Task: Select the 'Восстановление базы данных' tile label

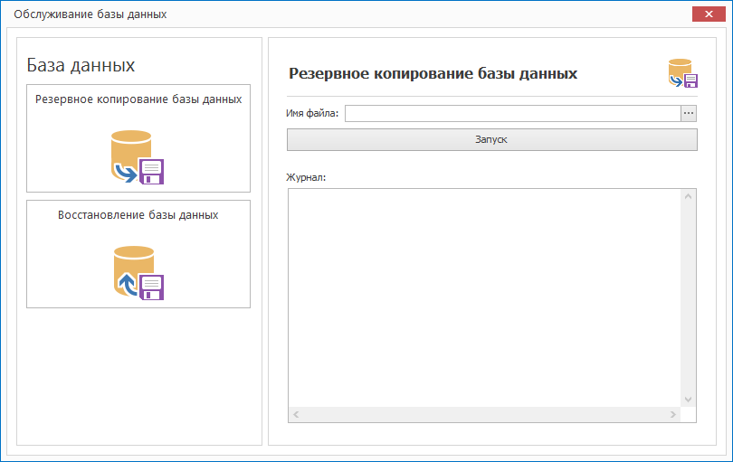Action: 138,215
